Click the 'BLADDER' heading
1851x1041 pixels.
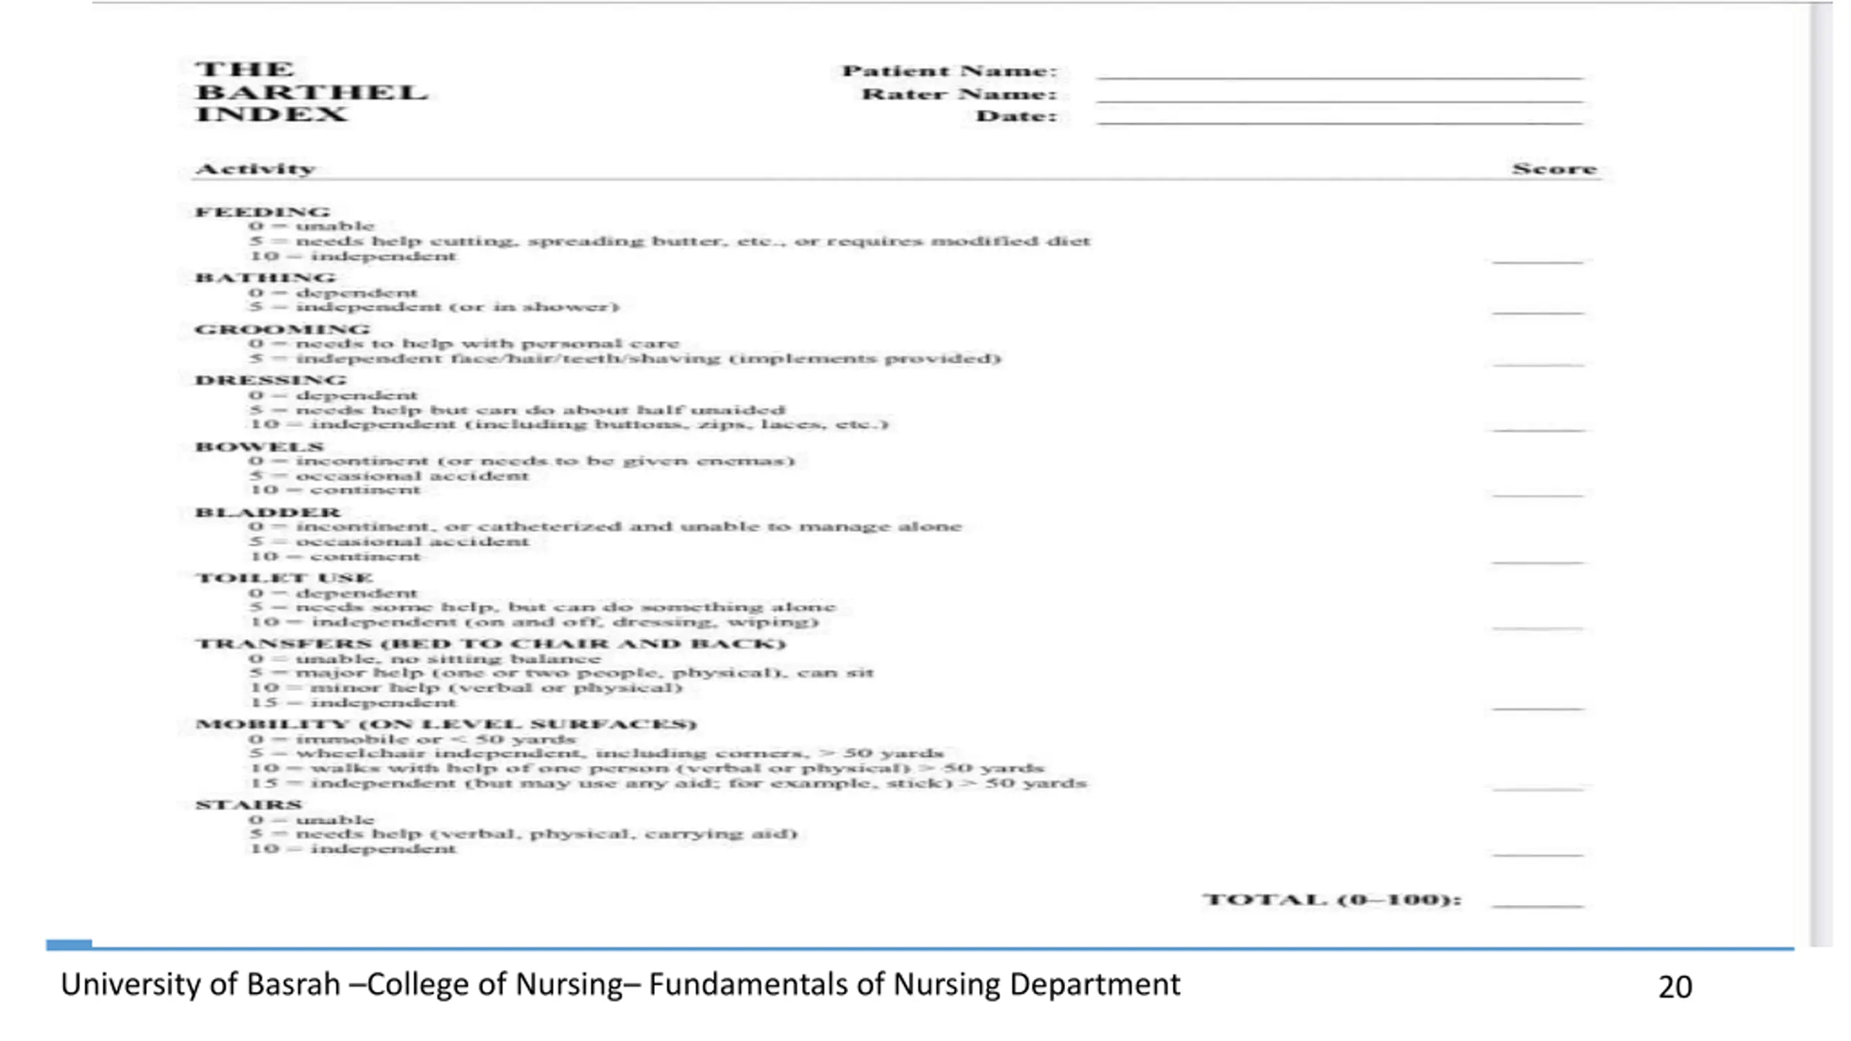[268, 512]
